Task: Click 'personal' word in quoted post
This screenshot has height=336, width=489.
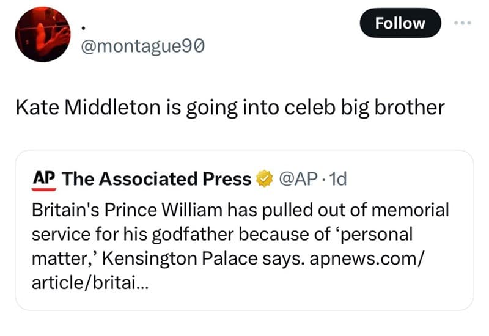Action: [x=378, y=235]
